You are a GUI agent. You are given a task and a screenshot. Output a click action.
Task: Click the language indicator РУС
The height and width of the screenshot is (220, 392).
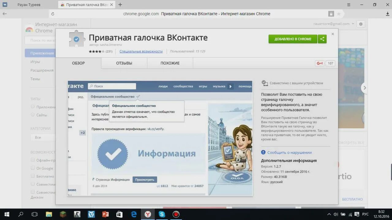click(x=365, y=214)
